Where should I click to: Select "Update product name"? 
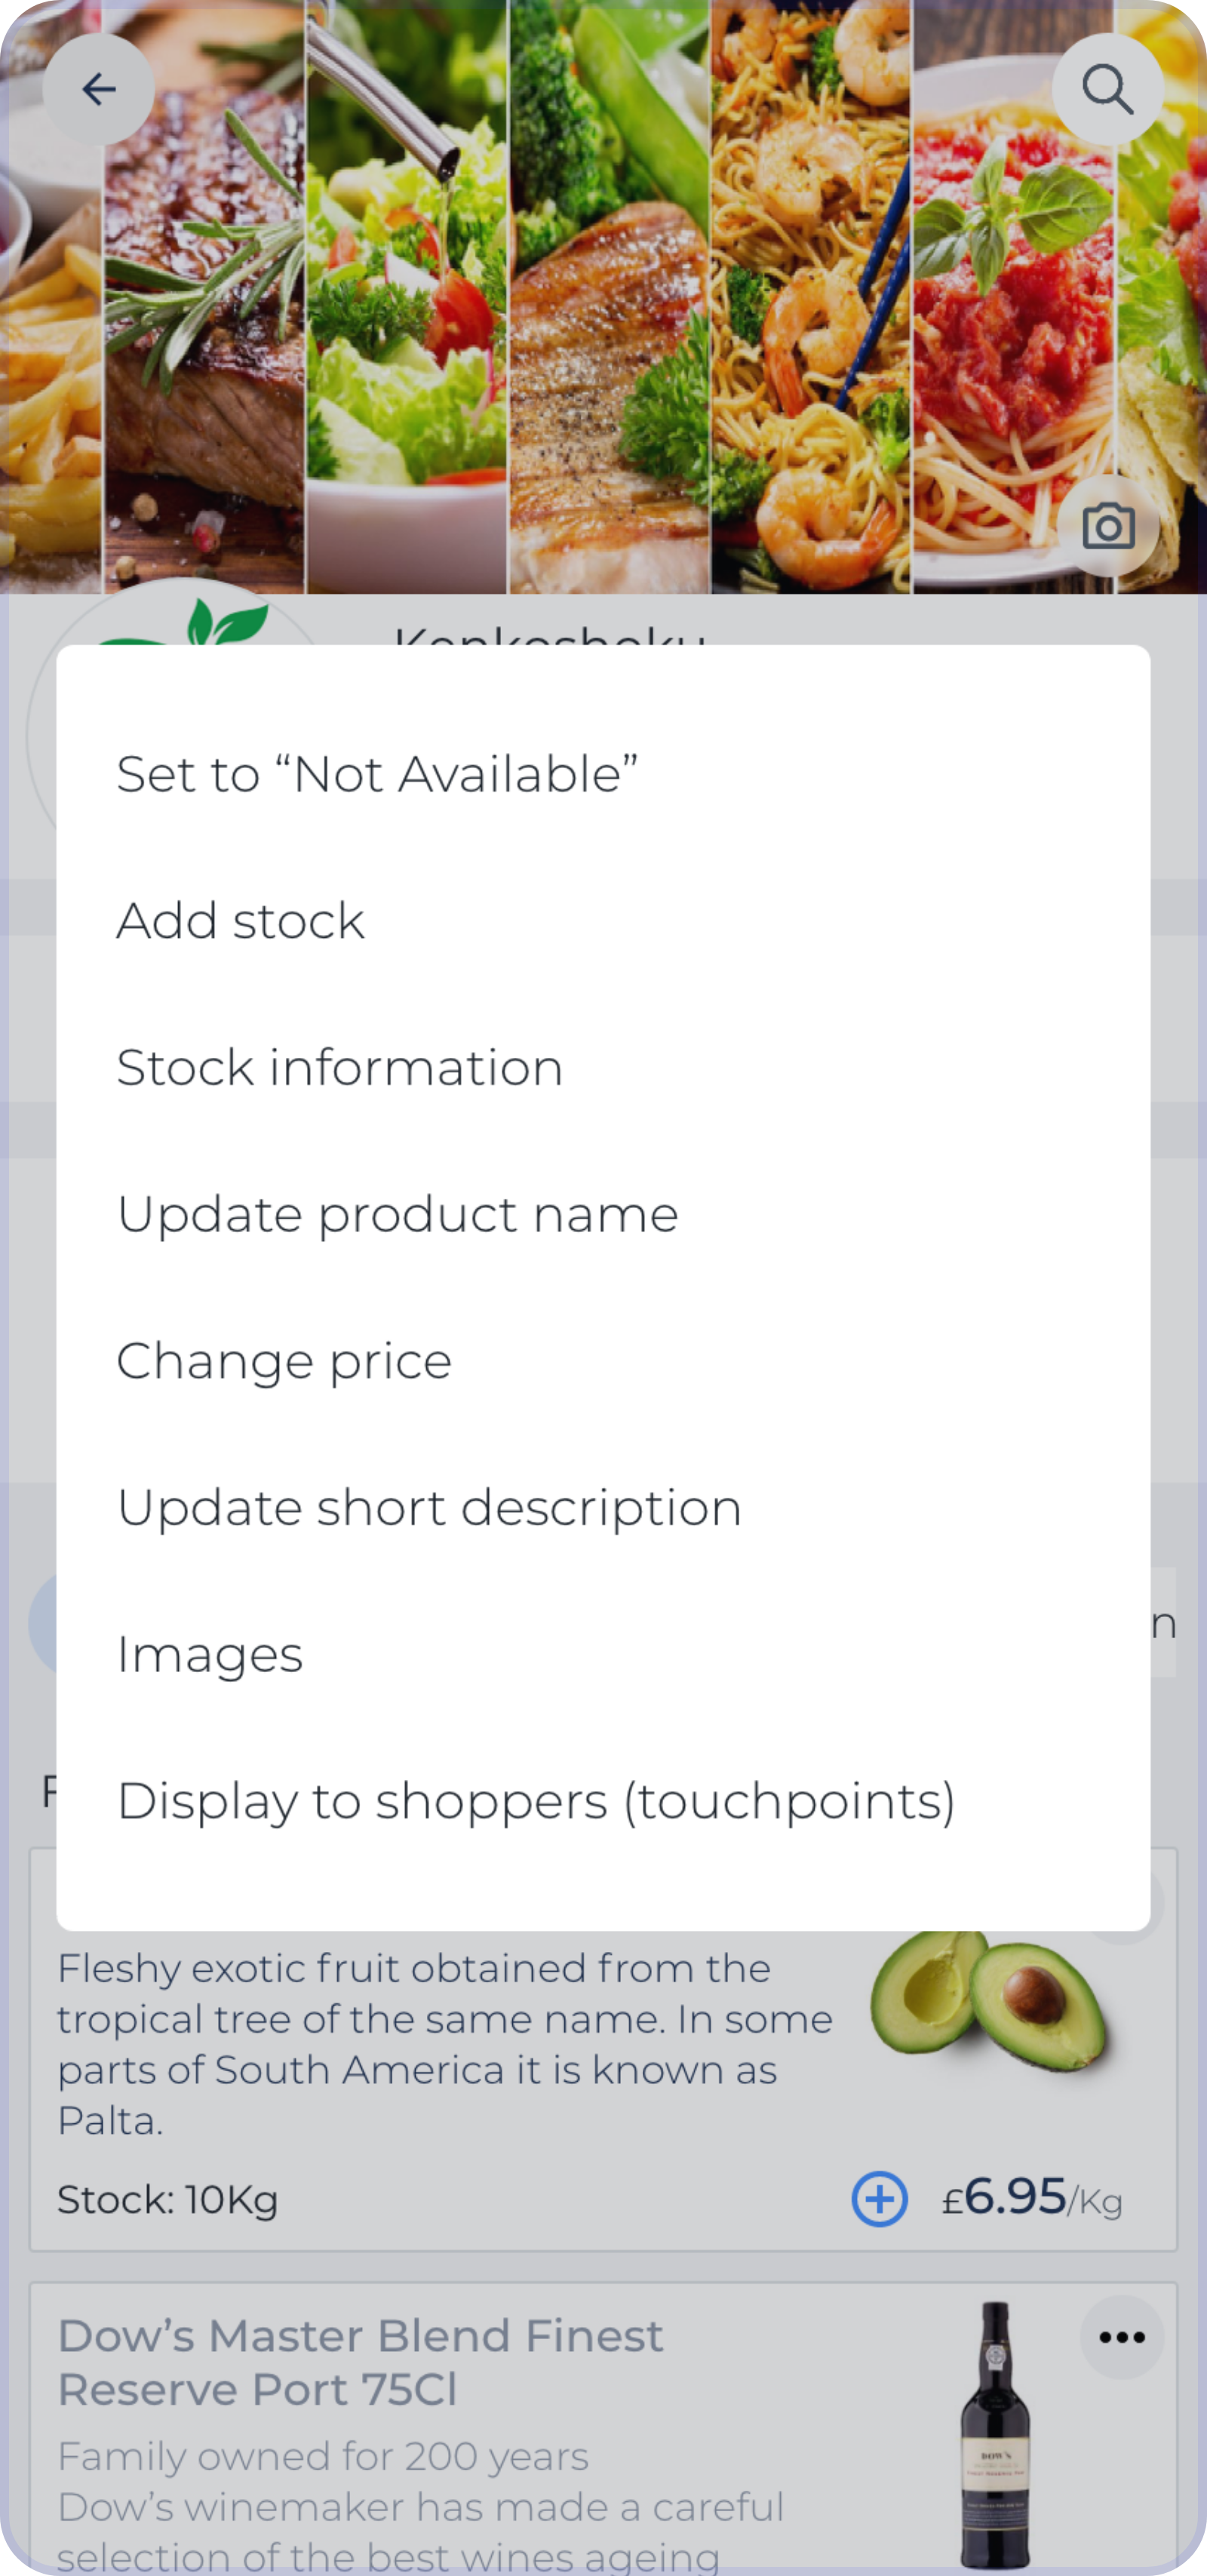click(397, 1213)
